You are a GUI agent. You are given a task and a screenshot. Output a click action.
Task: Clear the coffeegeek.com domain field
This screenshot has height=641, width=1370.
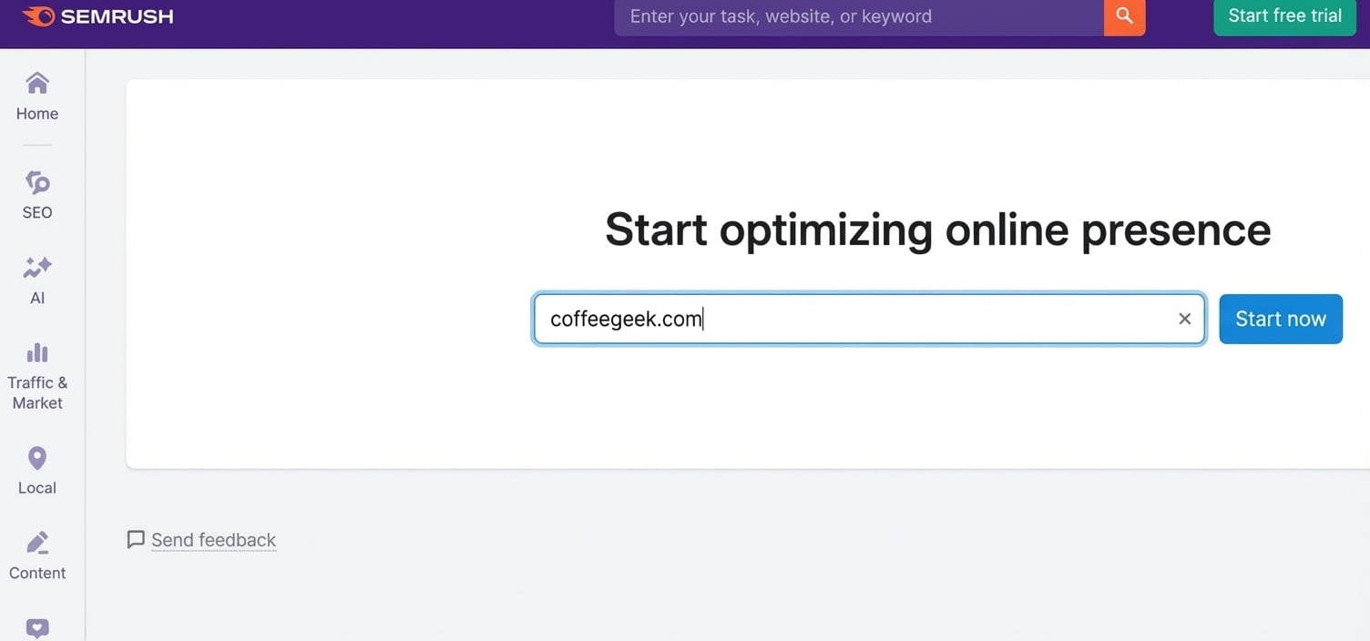coord(1184,319)
